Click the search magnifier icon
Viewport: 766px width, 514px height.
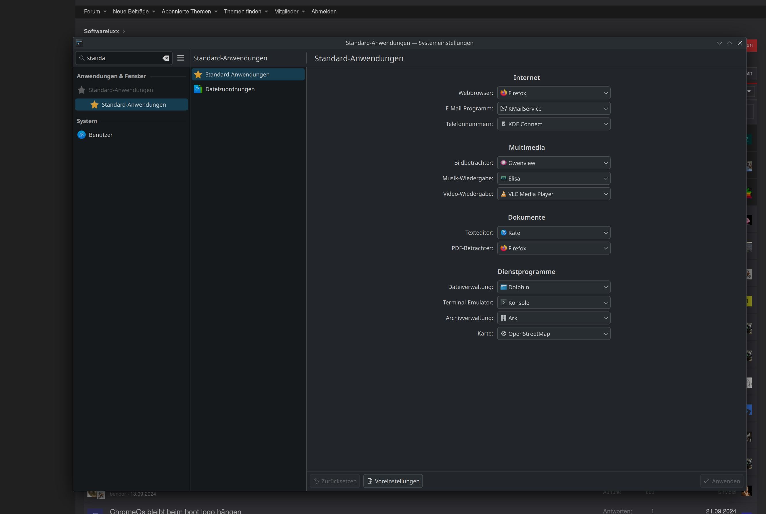coord(82,58)
